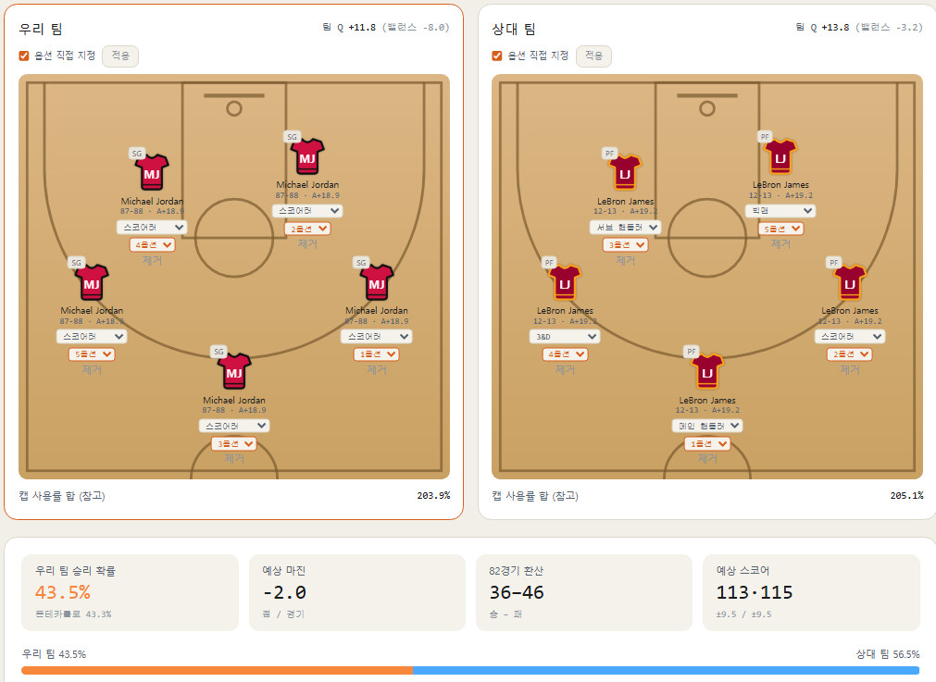Click the 36–46 record value

(x=517, y=592)
